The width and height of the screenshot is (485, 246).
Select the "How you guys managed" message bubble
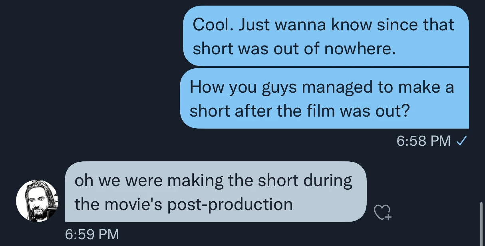point(324,98)
